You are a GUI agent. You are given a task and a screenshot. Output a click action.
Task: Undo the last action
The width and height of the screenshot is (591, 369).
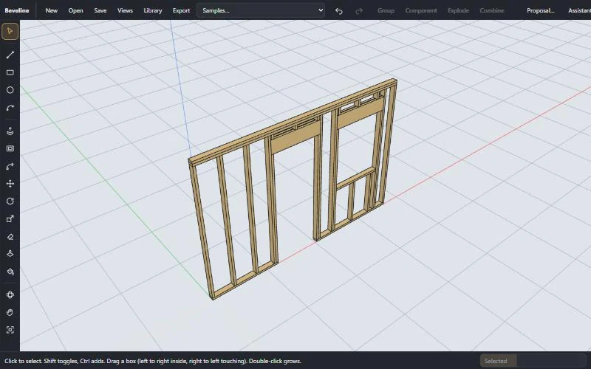339,10
